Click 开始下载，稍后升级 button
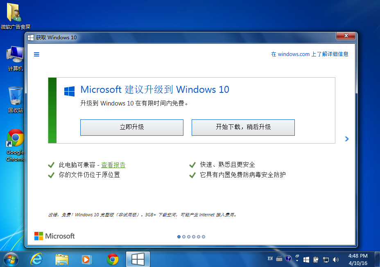Image resolution: width=380 pixels, height=267 pixels. (243, 127)
